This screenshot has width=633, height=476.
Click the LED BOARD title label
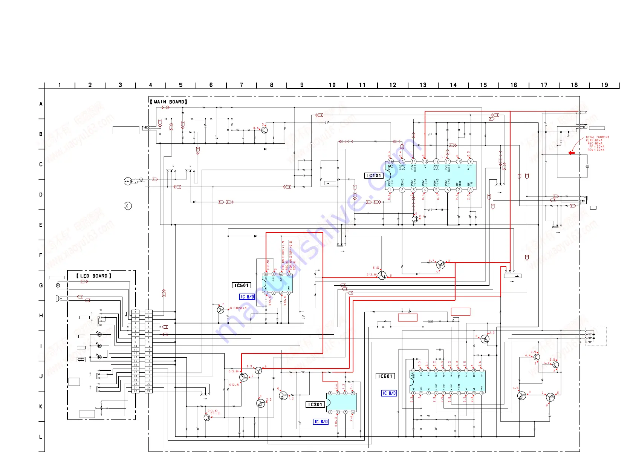(x=94, y=276)
